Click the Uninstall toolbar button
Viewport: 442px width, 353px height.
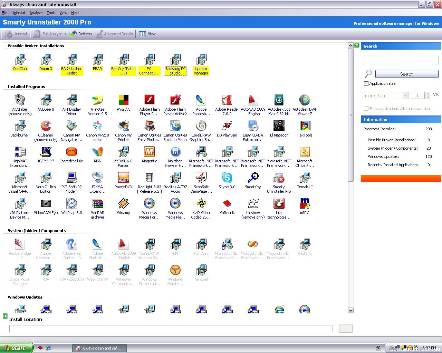tap(16, 34)
